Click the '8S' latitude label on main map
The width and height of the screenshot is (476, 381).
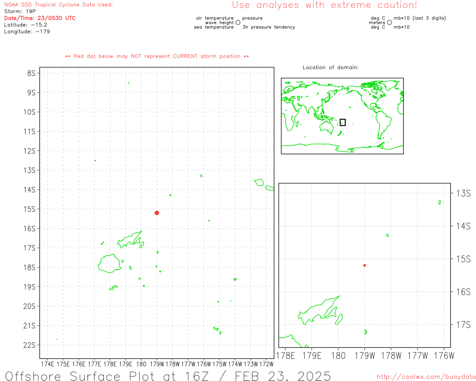tap(31, 73)
